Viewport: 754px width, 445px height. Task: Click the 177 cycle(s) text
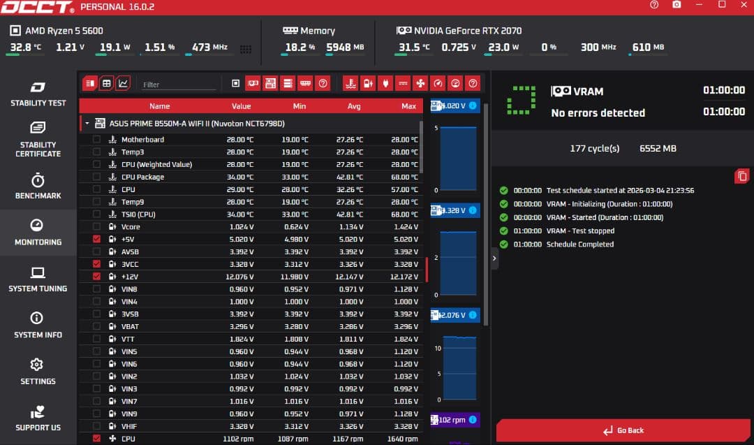(x=594, y=149)
